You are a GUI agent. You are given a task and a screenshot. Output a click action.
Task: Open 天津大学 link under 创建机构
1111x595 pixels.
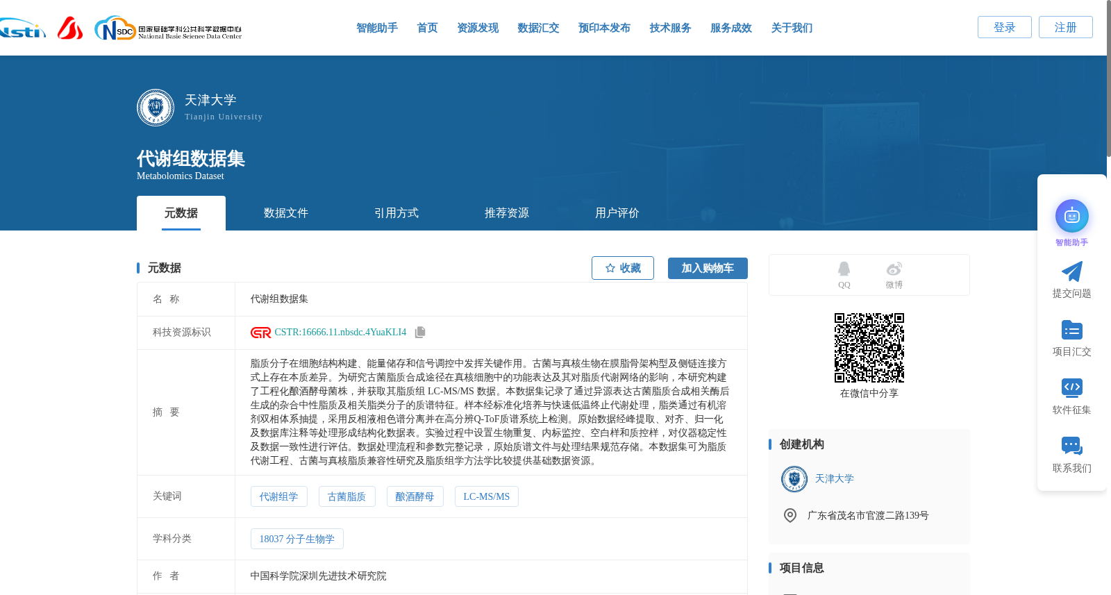(834, 479)
